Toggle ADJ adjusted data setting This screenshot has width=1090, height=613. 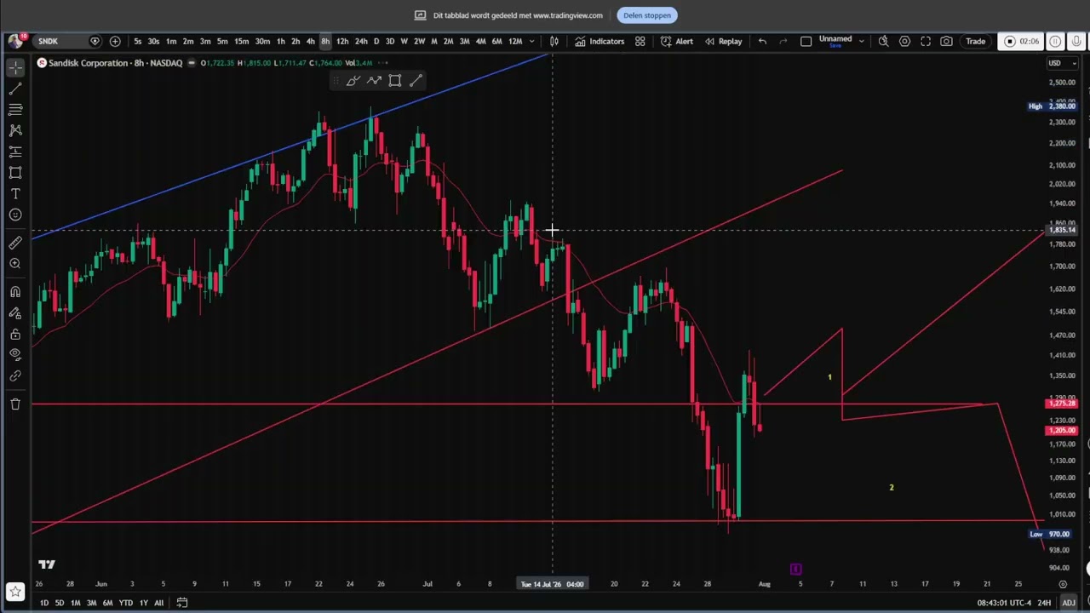[1068, 603]
